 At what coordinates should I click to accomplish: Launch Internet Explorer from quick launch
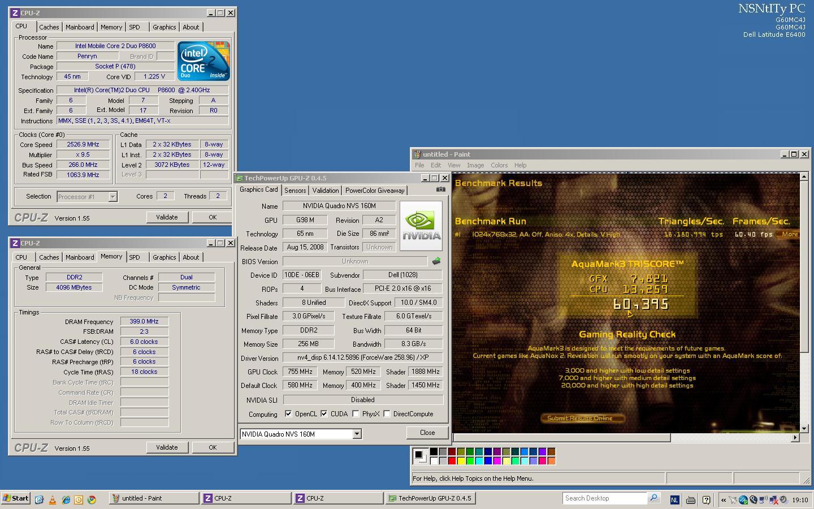pos(66,499)
